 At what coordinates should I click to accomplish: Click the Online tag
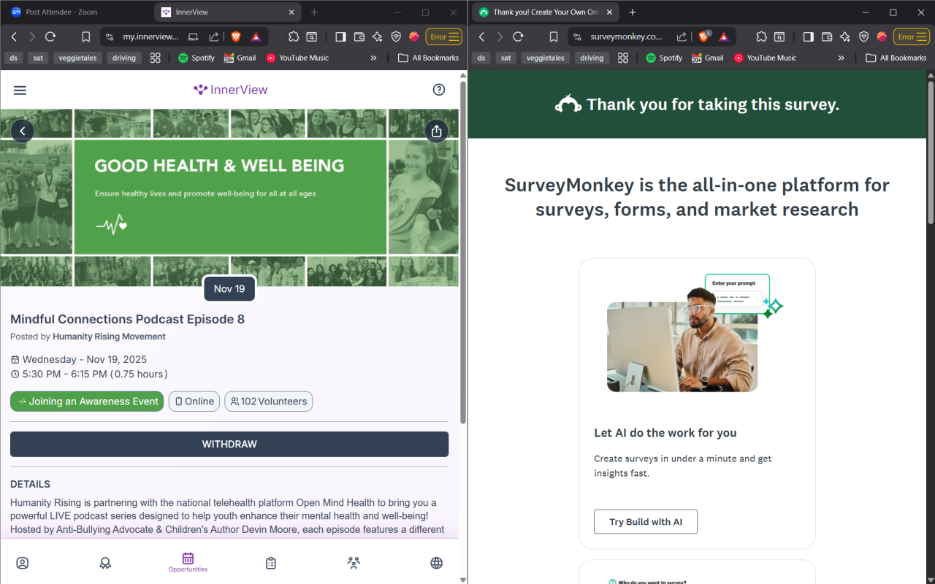click(194, 401)
